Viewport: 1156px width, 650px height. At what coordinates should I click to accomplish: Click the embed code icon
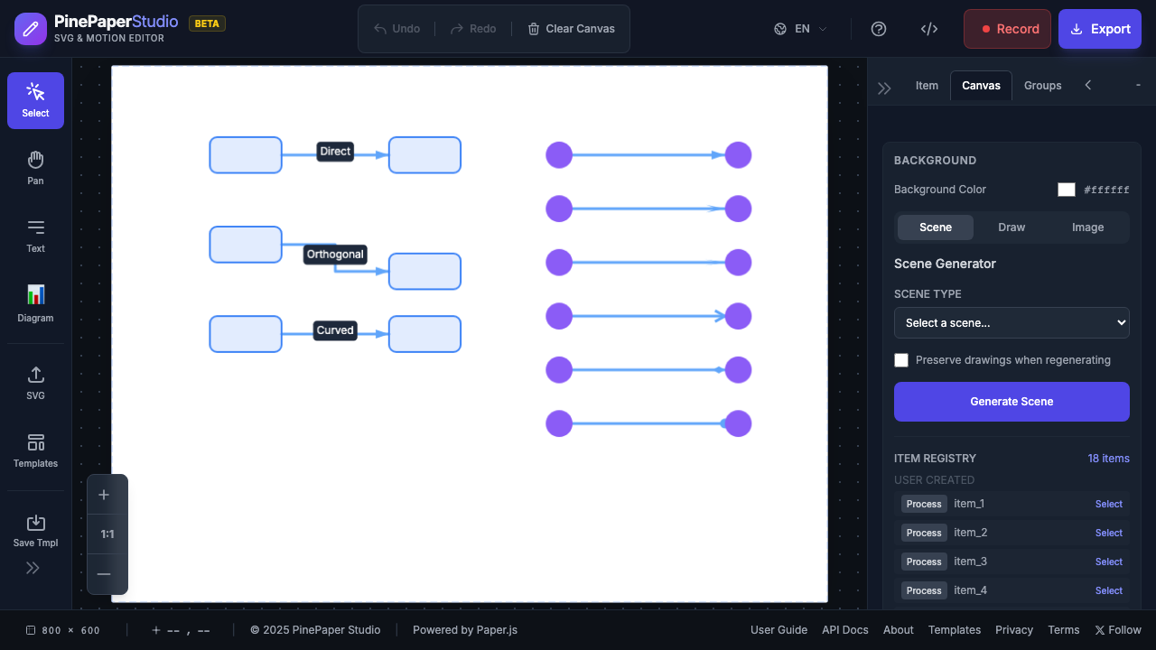click(x=929, y=28)
